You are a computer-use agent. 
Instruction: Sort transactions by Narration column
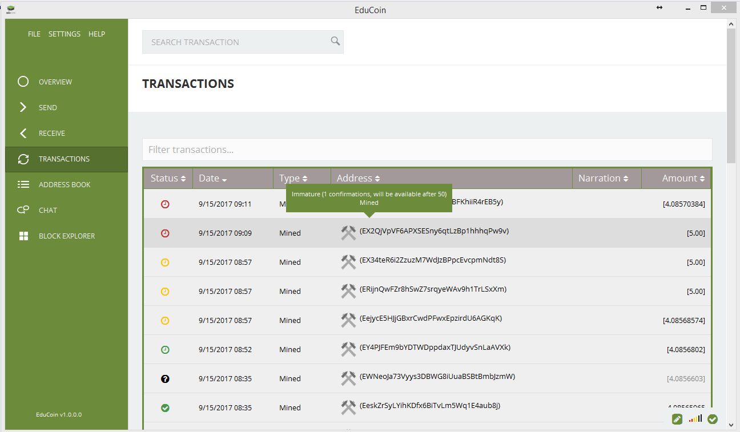point(607,178)
